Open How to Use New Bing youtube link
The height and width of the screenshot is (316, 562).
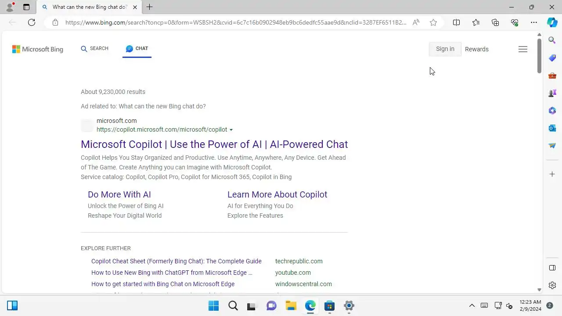coord(172,273)
